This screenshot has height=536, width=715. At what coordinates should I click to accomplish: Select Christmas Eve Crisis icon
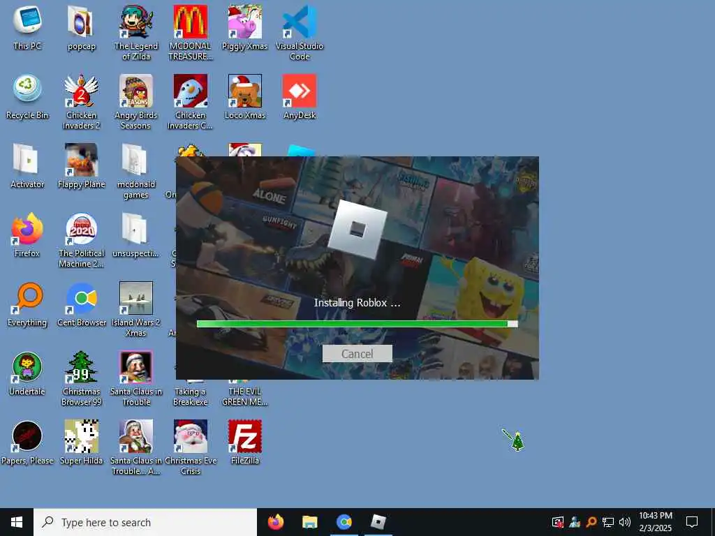(191, 449)
